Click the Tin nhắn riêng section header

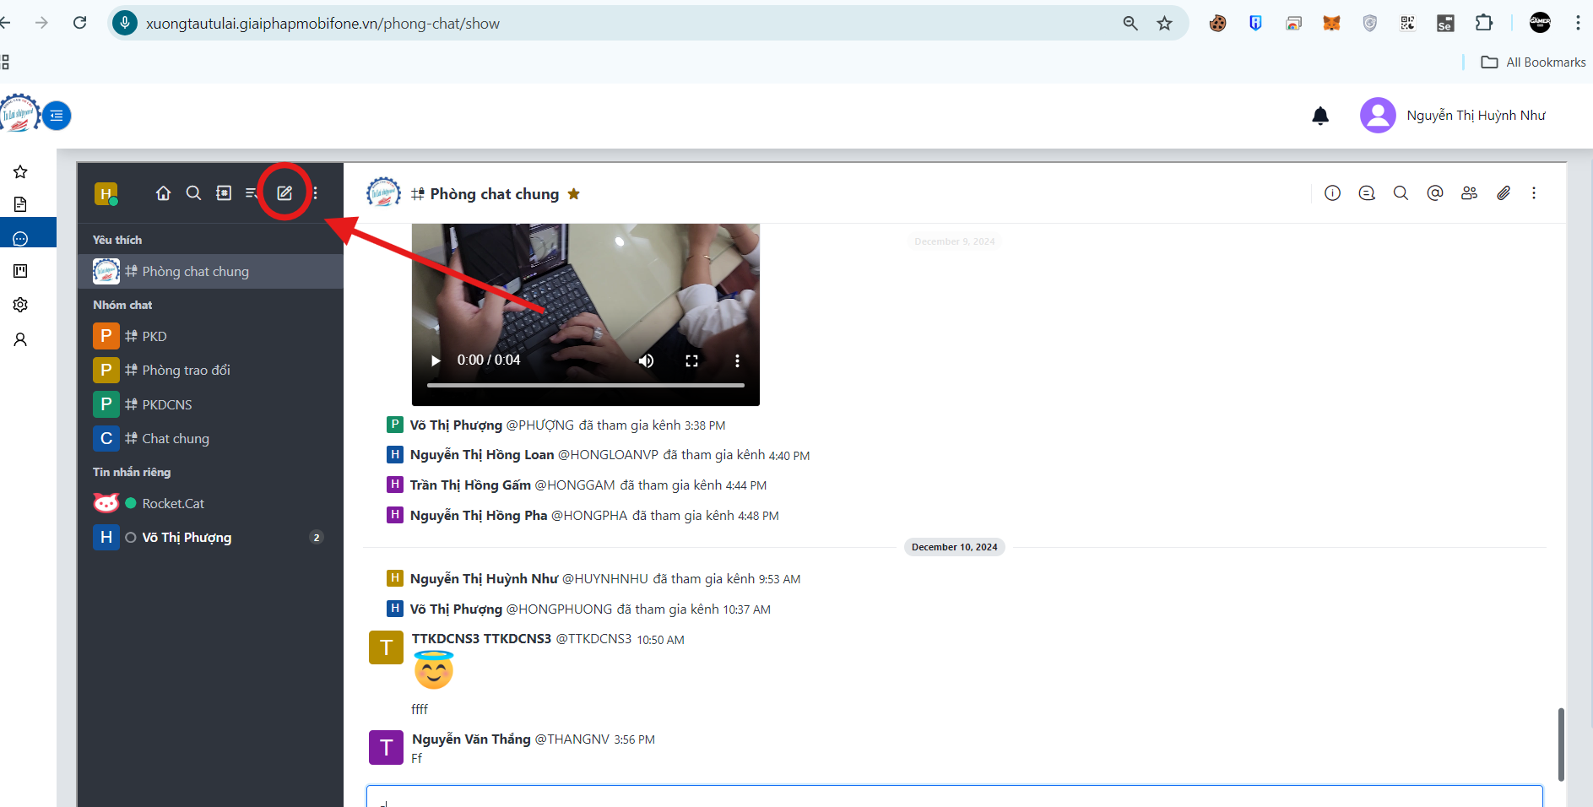click(x=132, y=472)
